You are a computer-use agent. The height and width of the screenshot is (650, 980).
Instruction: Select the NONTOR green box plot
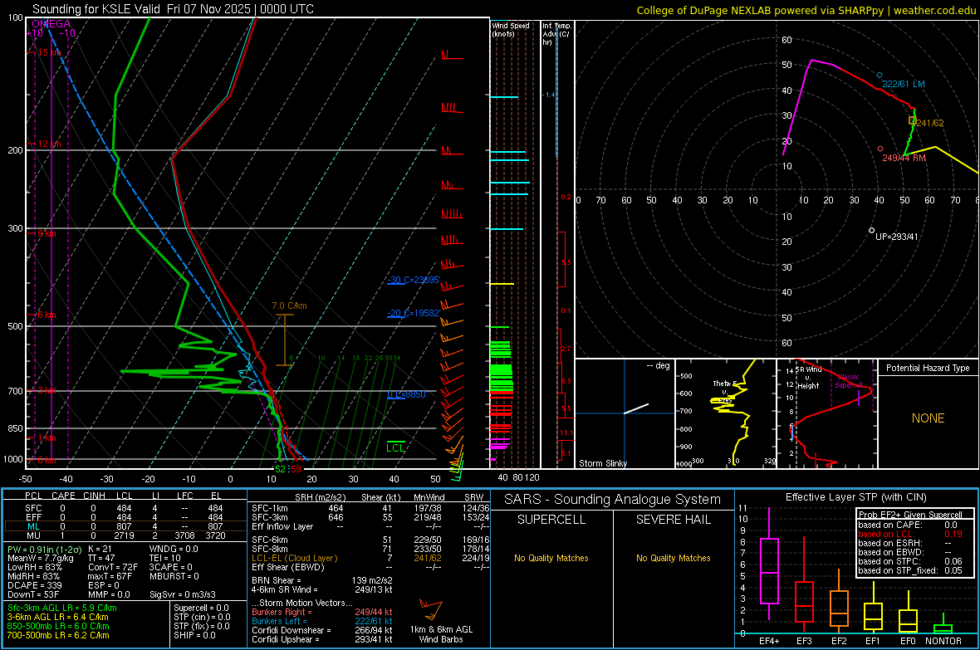pyautogui.click(x=943, y=625)
